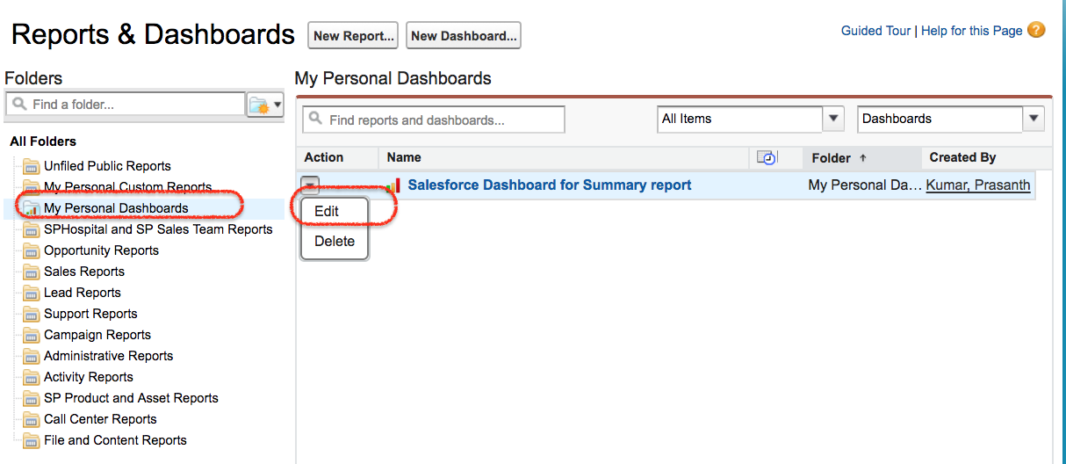This screenshot has height=464, width=1066.
Task: Click the New Dashboard button
Action: (464, 36)
